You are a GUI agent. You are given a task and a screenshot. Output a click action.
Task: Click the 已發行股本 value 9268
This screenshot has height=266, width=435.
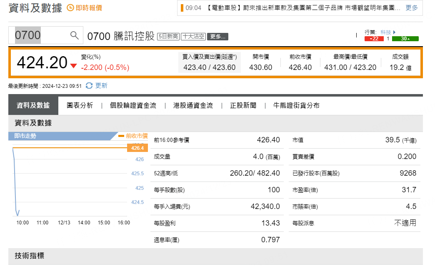(408, 173)
